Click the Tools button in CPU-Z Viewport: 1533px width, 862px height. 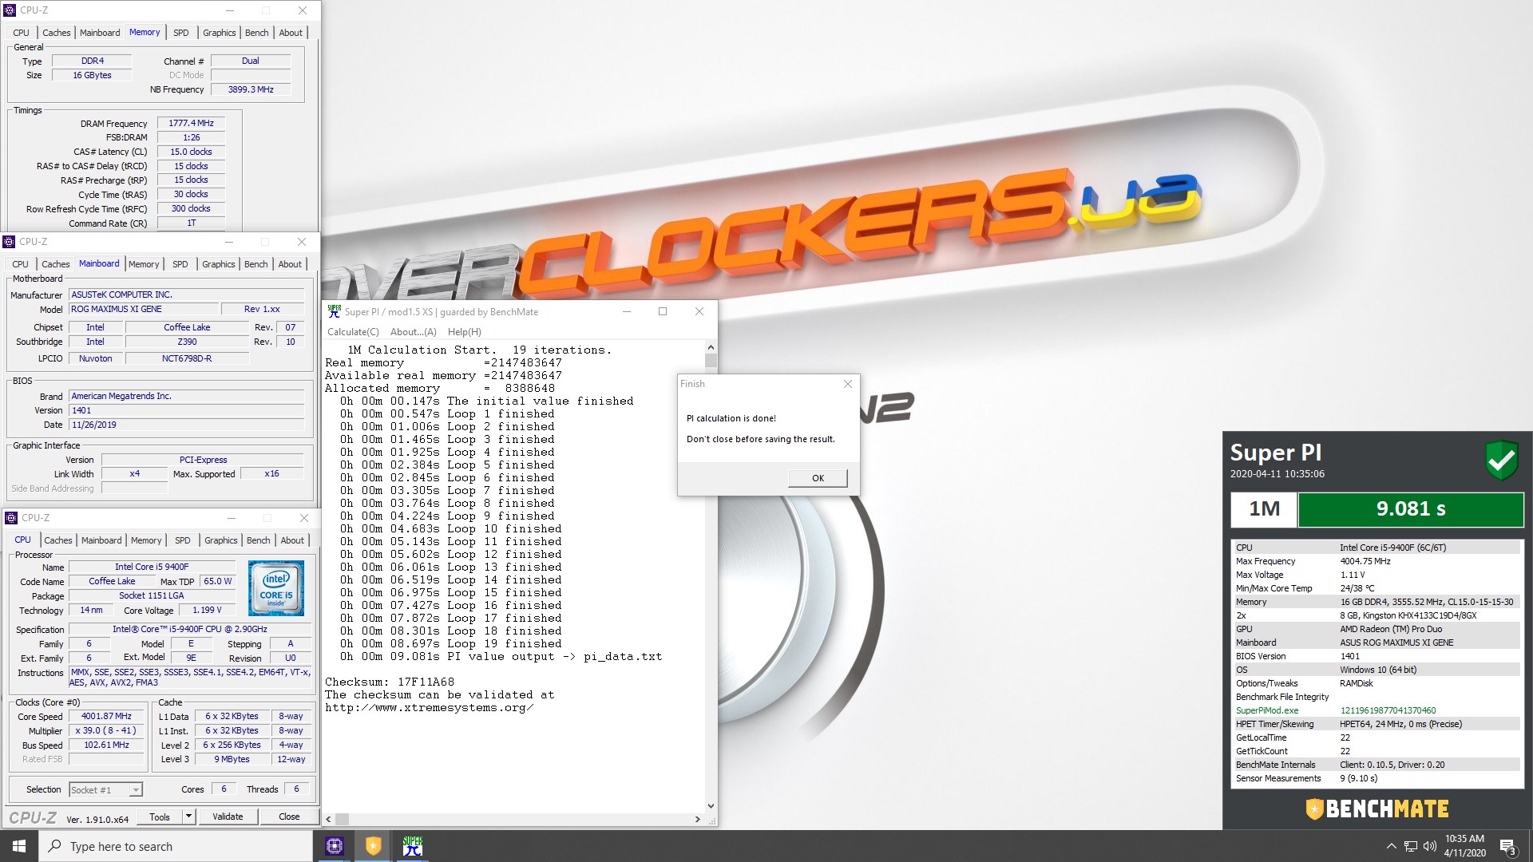160,817
